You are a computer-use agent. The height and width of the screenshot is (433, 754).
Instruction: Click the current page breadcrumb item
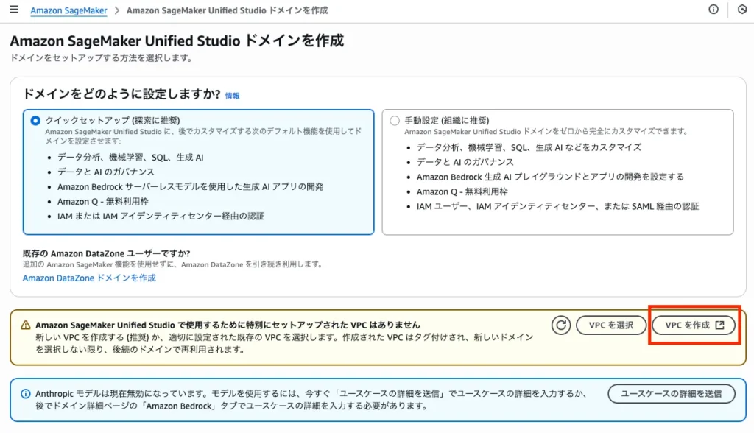point(227,11)
